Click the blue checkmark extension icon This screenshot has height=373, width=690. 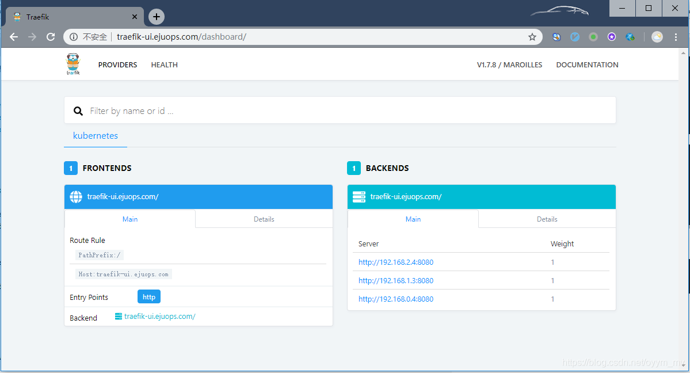coord(575,37)
